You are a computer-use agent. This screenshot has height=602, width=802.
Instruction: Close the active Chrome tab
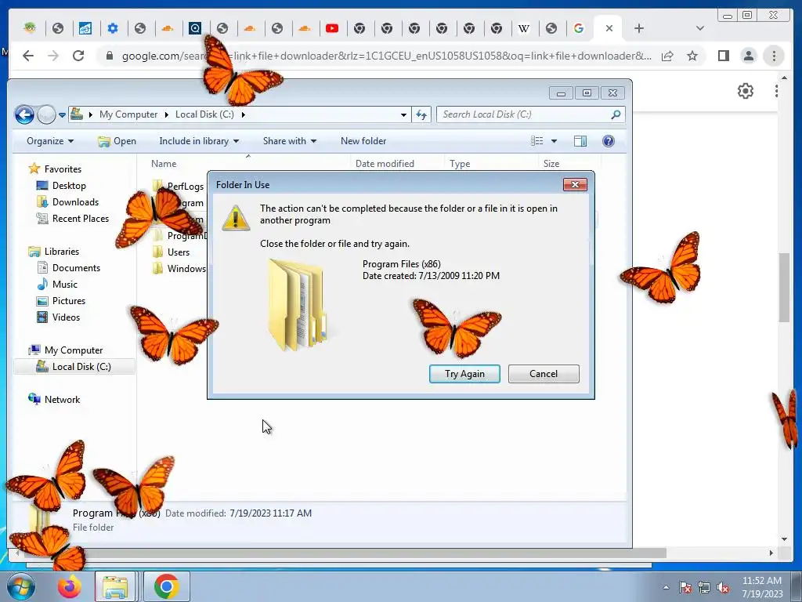tap(609, 28)
